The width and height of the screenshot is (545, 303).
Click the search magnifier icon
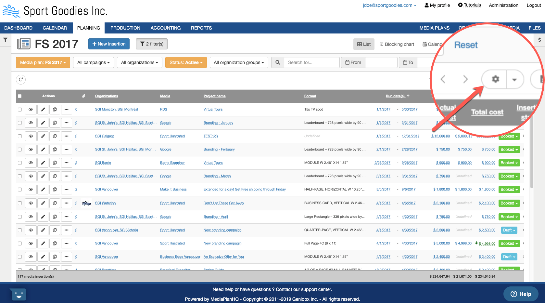tap(278, 62)
